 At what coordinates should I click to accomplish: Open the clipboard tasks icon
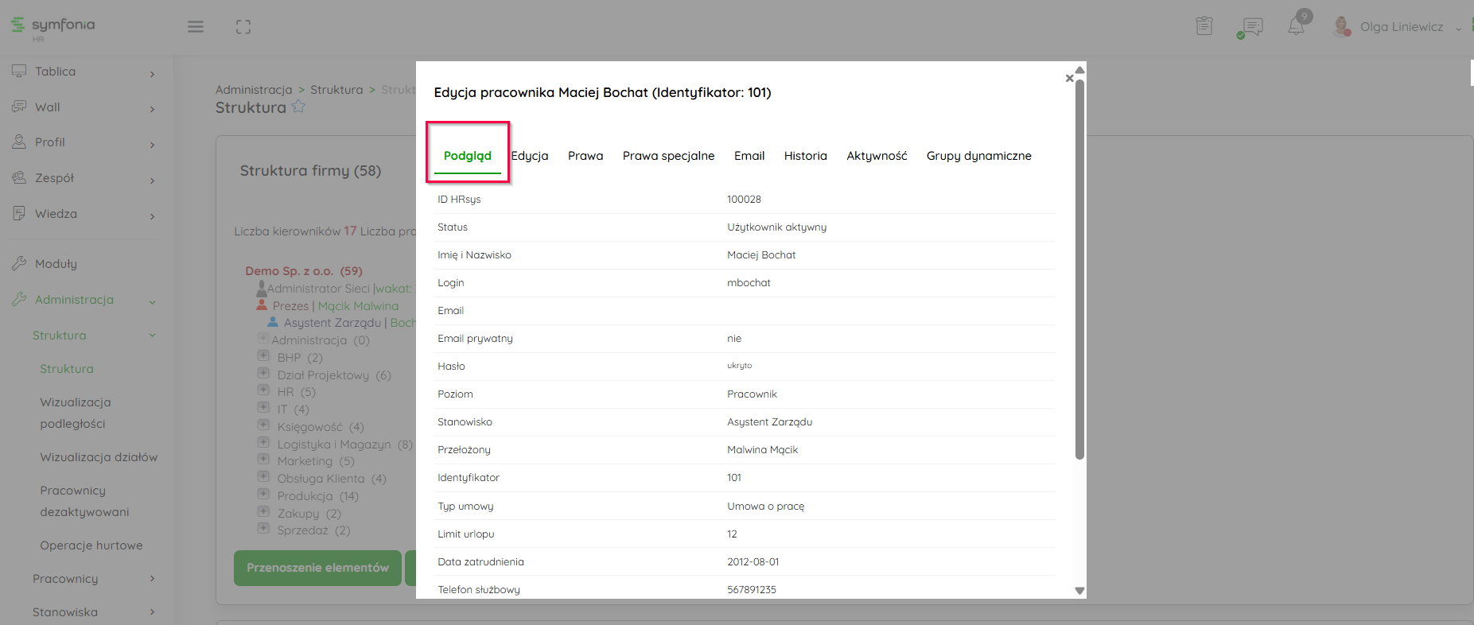(1204, 26)
